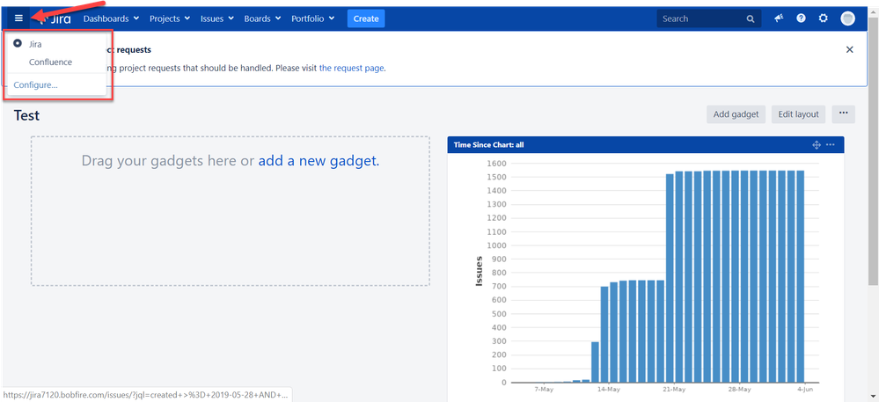879x402 pixels.
Task: Open Configure... in the application menu
Action: point(35,85)
